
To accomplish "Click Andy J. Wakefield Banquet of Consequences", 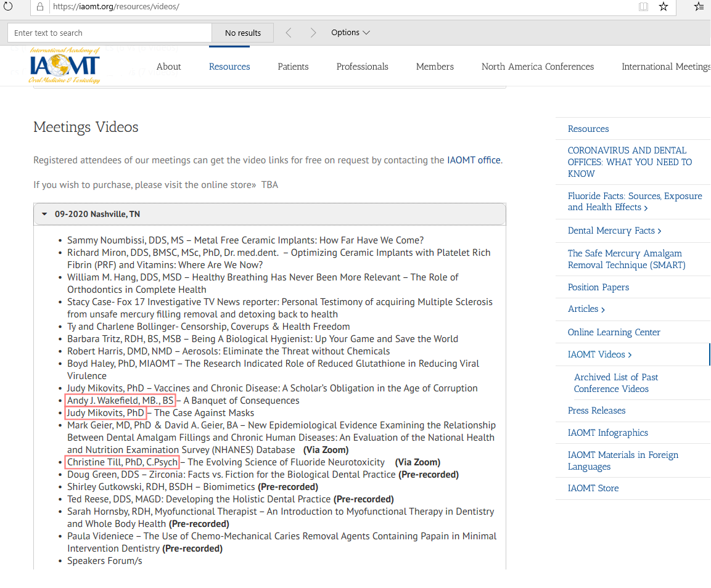I will [x=183, y=400].
